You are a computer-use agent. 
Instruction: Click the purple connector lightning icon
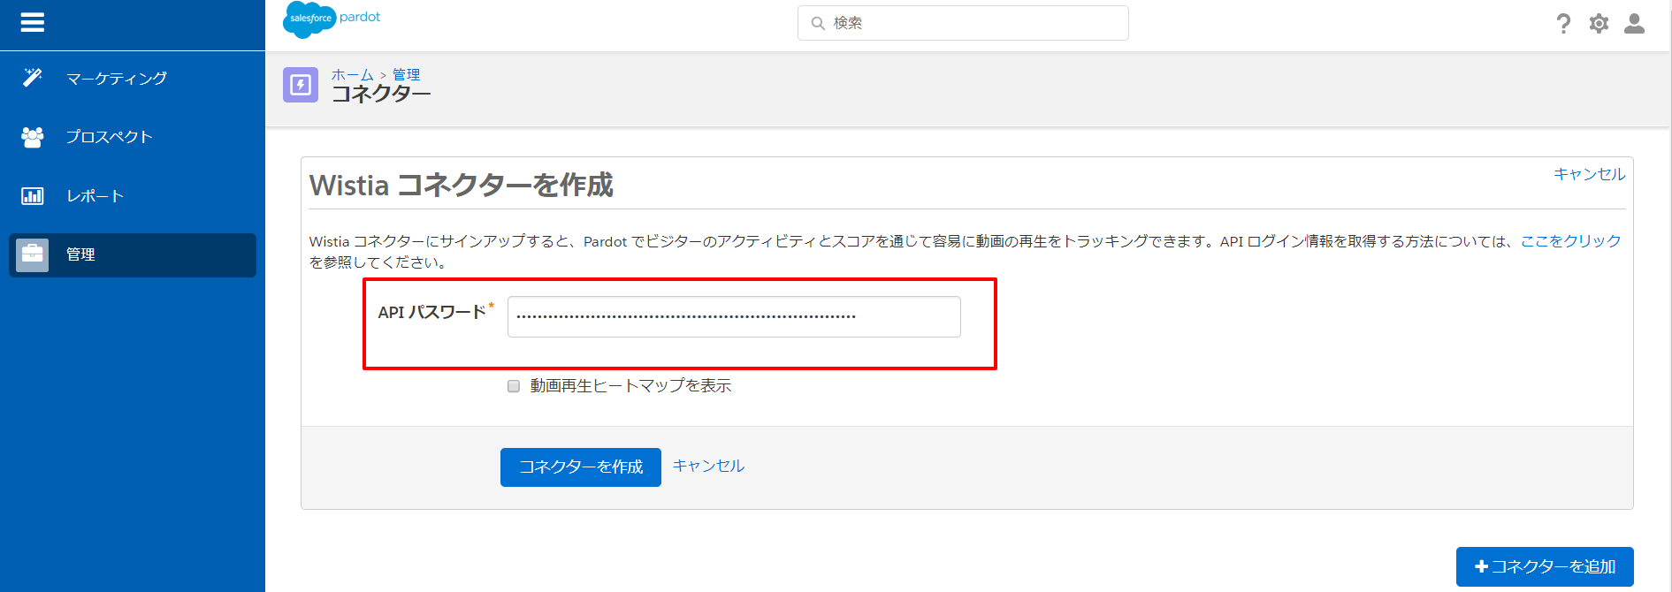pyautogui.click(x=301, y=85)
